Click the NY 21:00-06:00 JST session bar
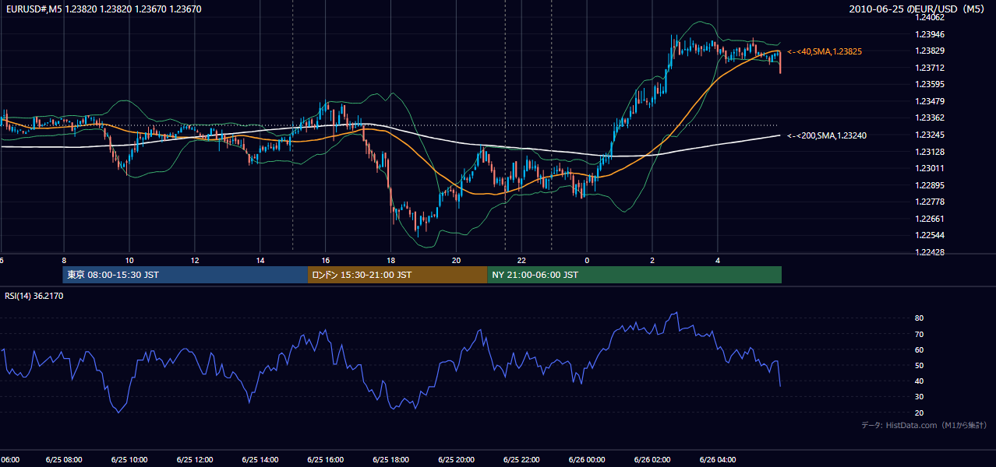This screenshot has width=996, height=467. pos(634,275)
